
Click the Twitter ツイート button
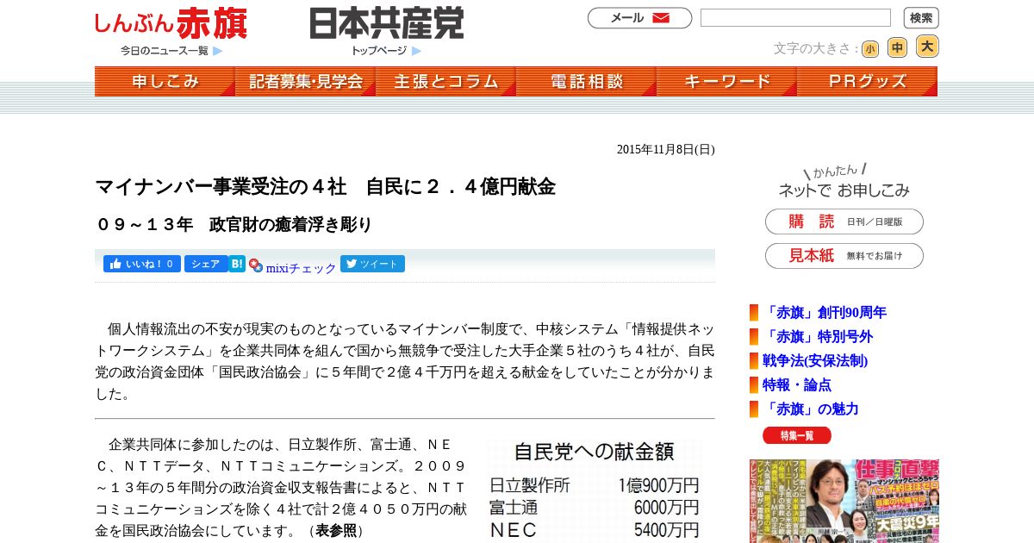pyautogui.click(x=372, y=265)
